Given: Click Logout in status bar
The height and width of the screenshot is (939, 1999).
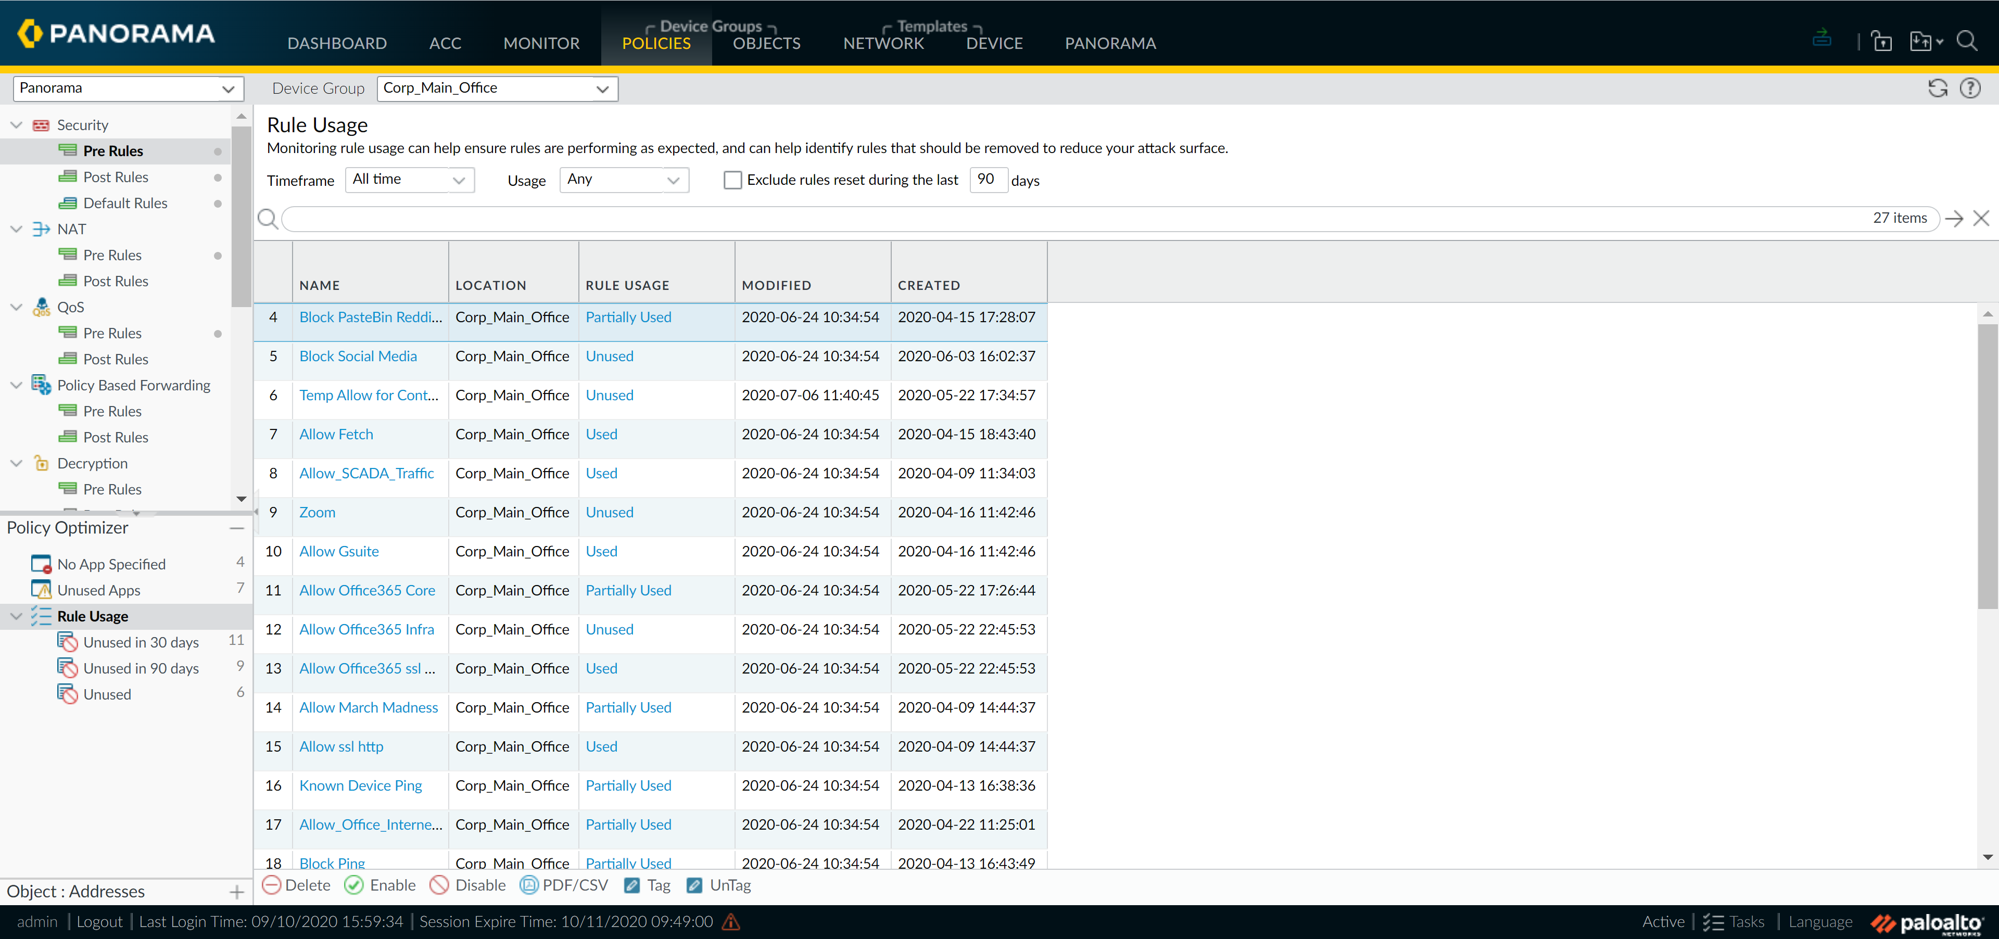Looking at the screenshot, I should (x=99, y=921).
